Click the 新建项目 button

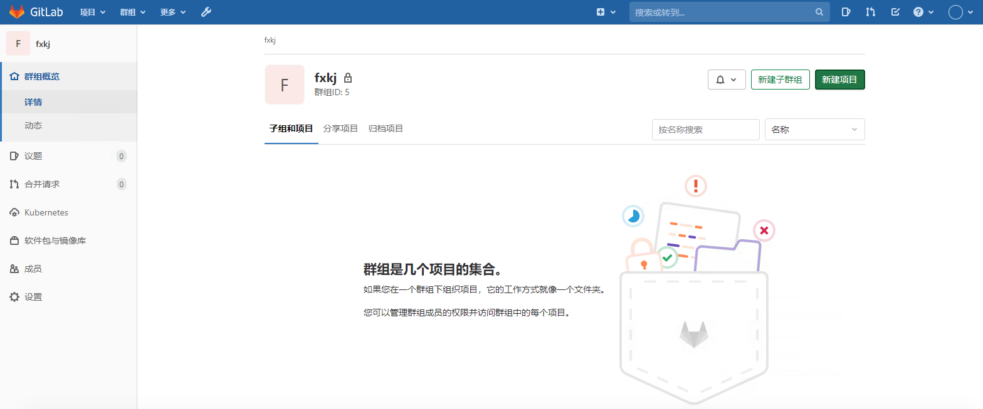(x=840, y=80)
